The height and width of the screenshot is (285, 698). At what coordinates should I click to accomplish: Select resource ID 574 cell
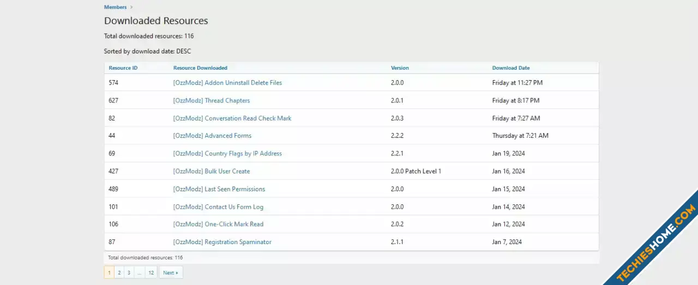113,83
